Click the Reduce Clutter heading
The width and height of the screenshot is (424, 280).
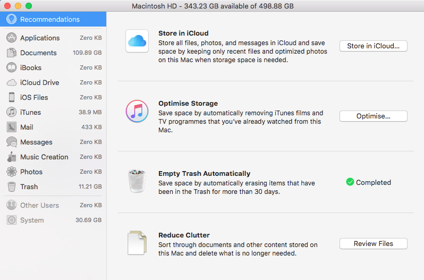tap(184, 235)
